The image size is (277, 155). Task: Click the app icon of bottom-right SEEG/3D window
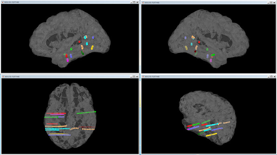pyautogui.click(x=143, y=76)
